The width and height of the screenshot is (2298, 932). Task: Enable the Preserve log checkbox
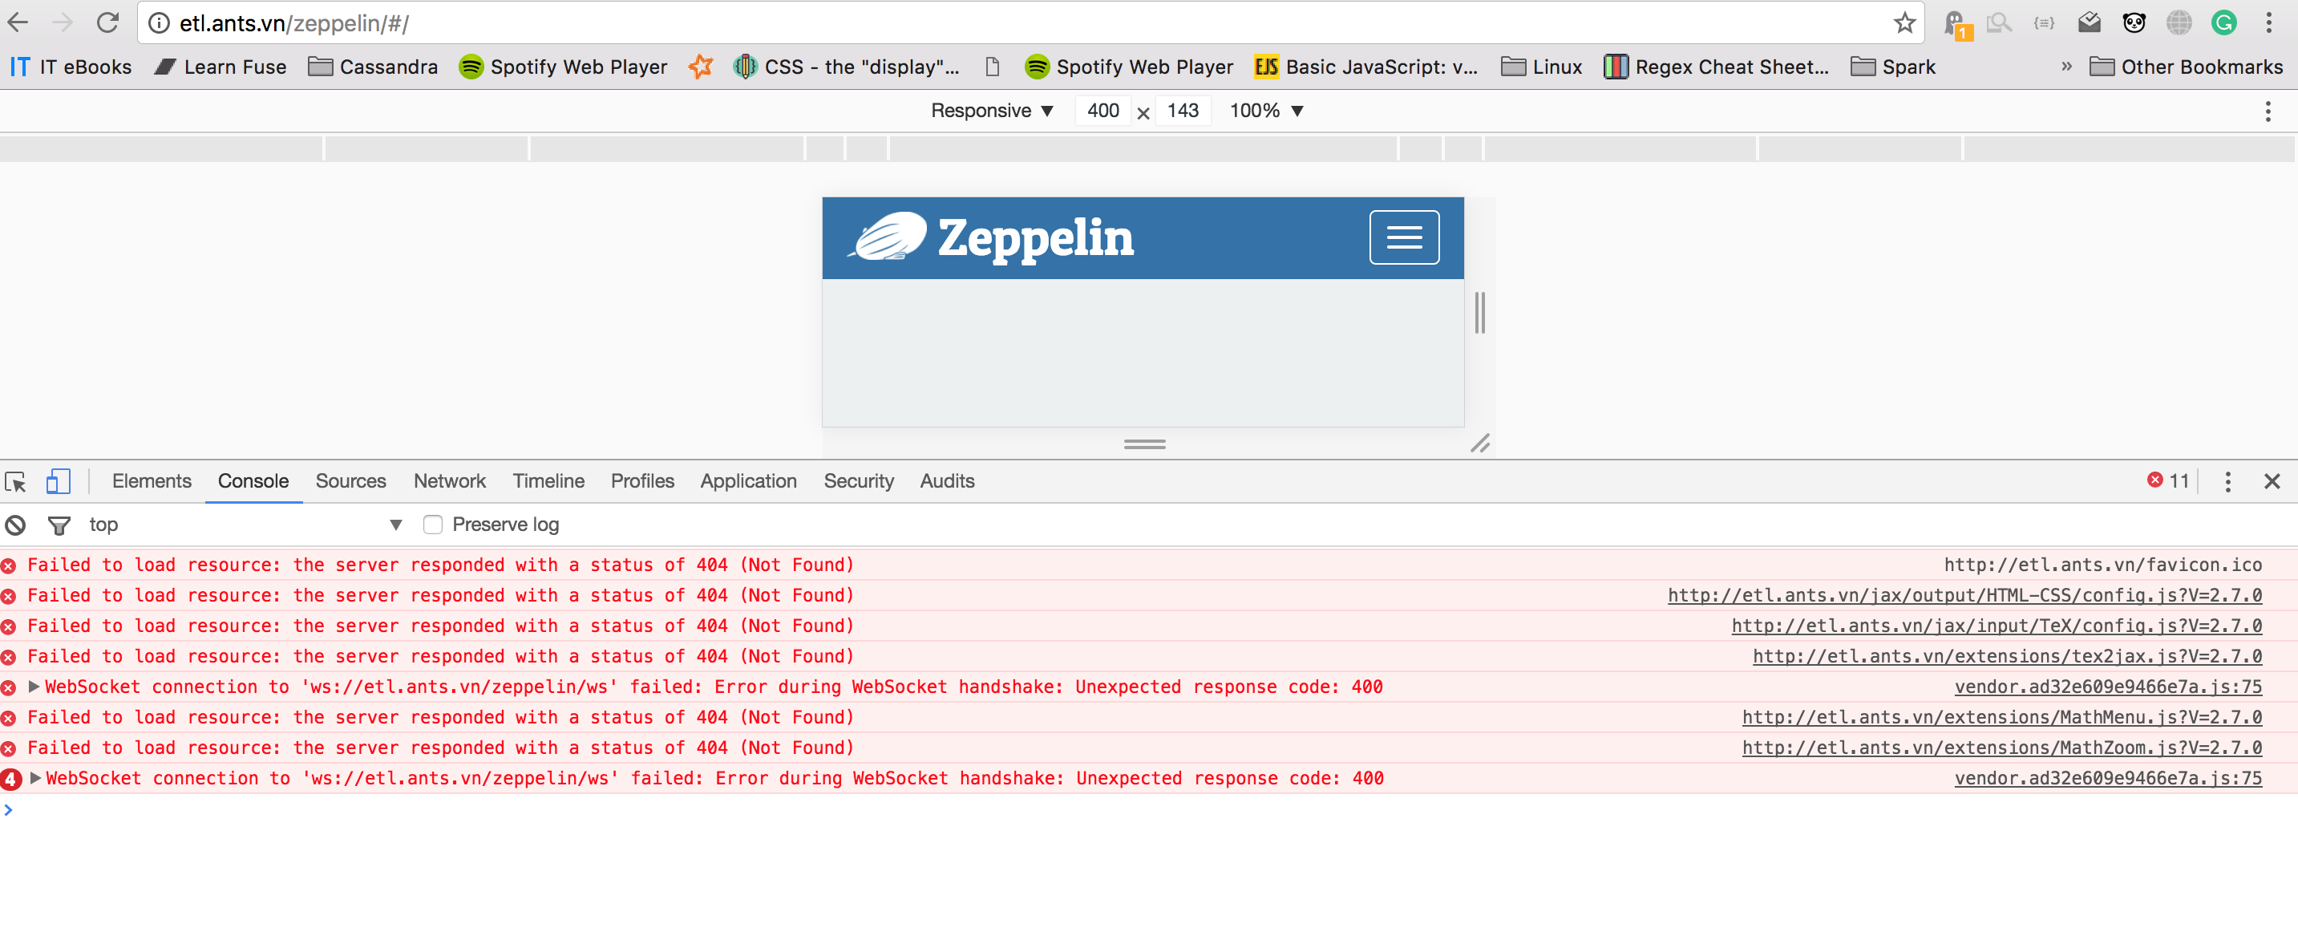pyautogui.click(x=433, y=525)
